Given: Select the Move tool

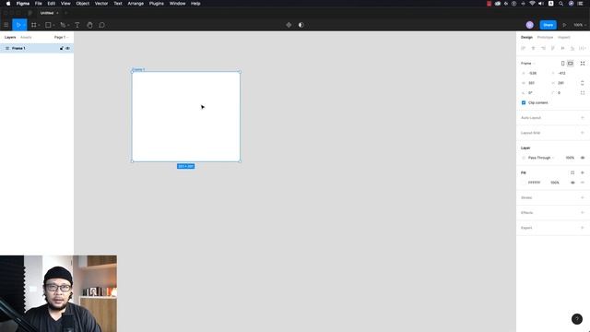Looking at the screenshot, I should coord(18,25).
